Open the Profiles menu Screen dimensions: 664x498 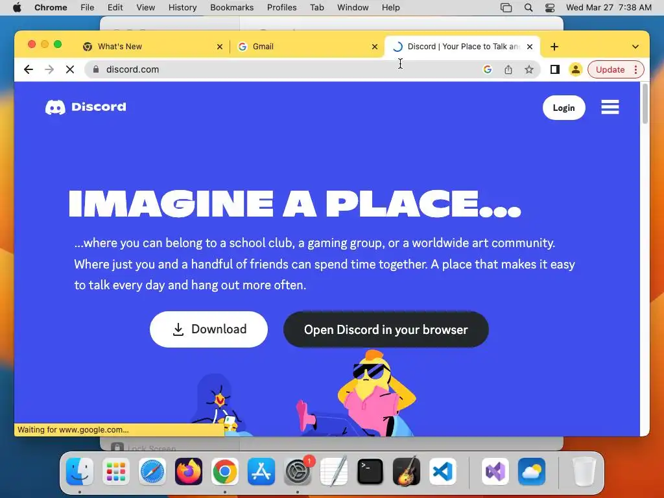[281, 8]
